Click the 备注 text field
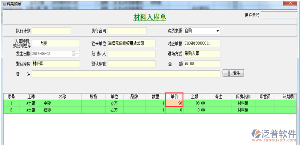 [126, 74]
